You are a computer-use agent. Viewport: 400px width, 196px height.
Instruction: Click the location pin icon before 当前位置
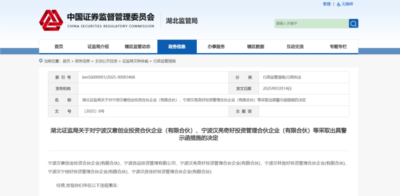(41, 61)
